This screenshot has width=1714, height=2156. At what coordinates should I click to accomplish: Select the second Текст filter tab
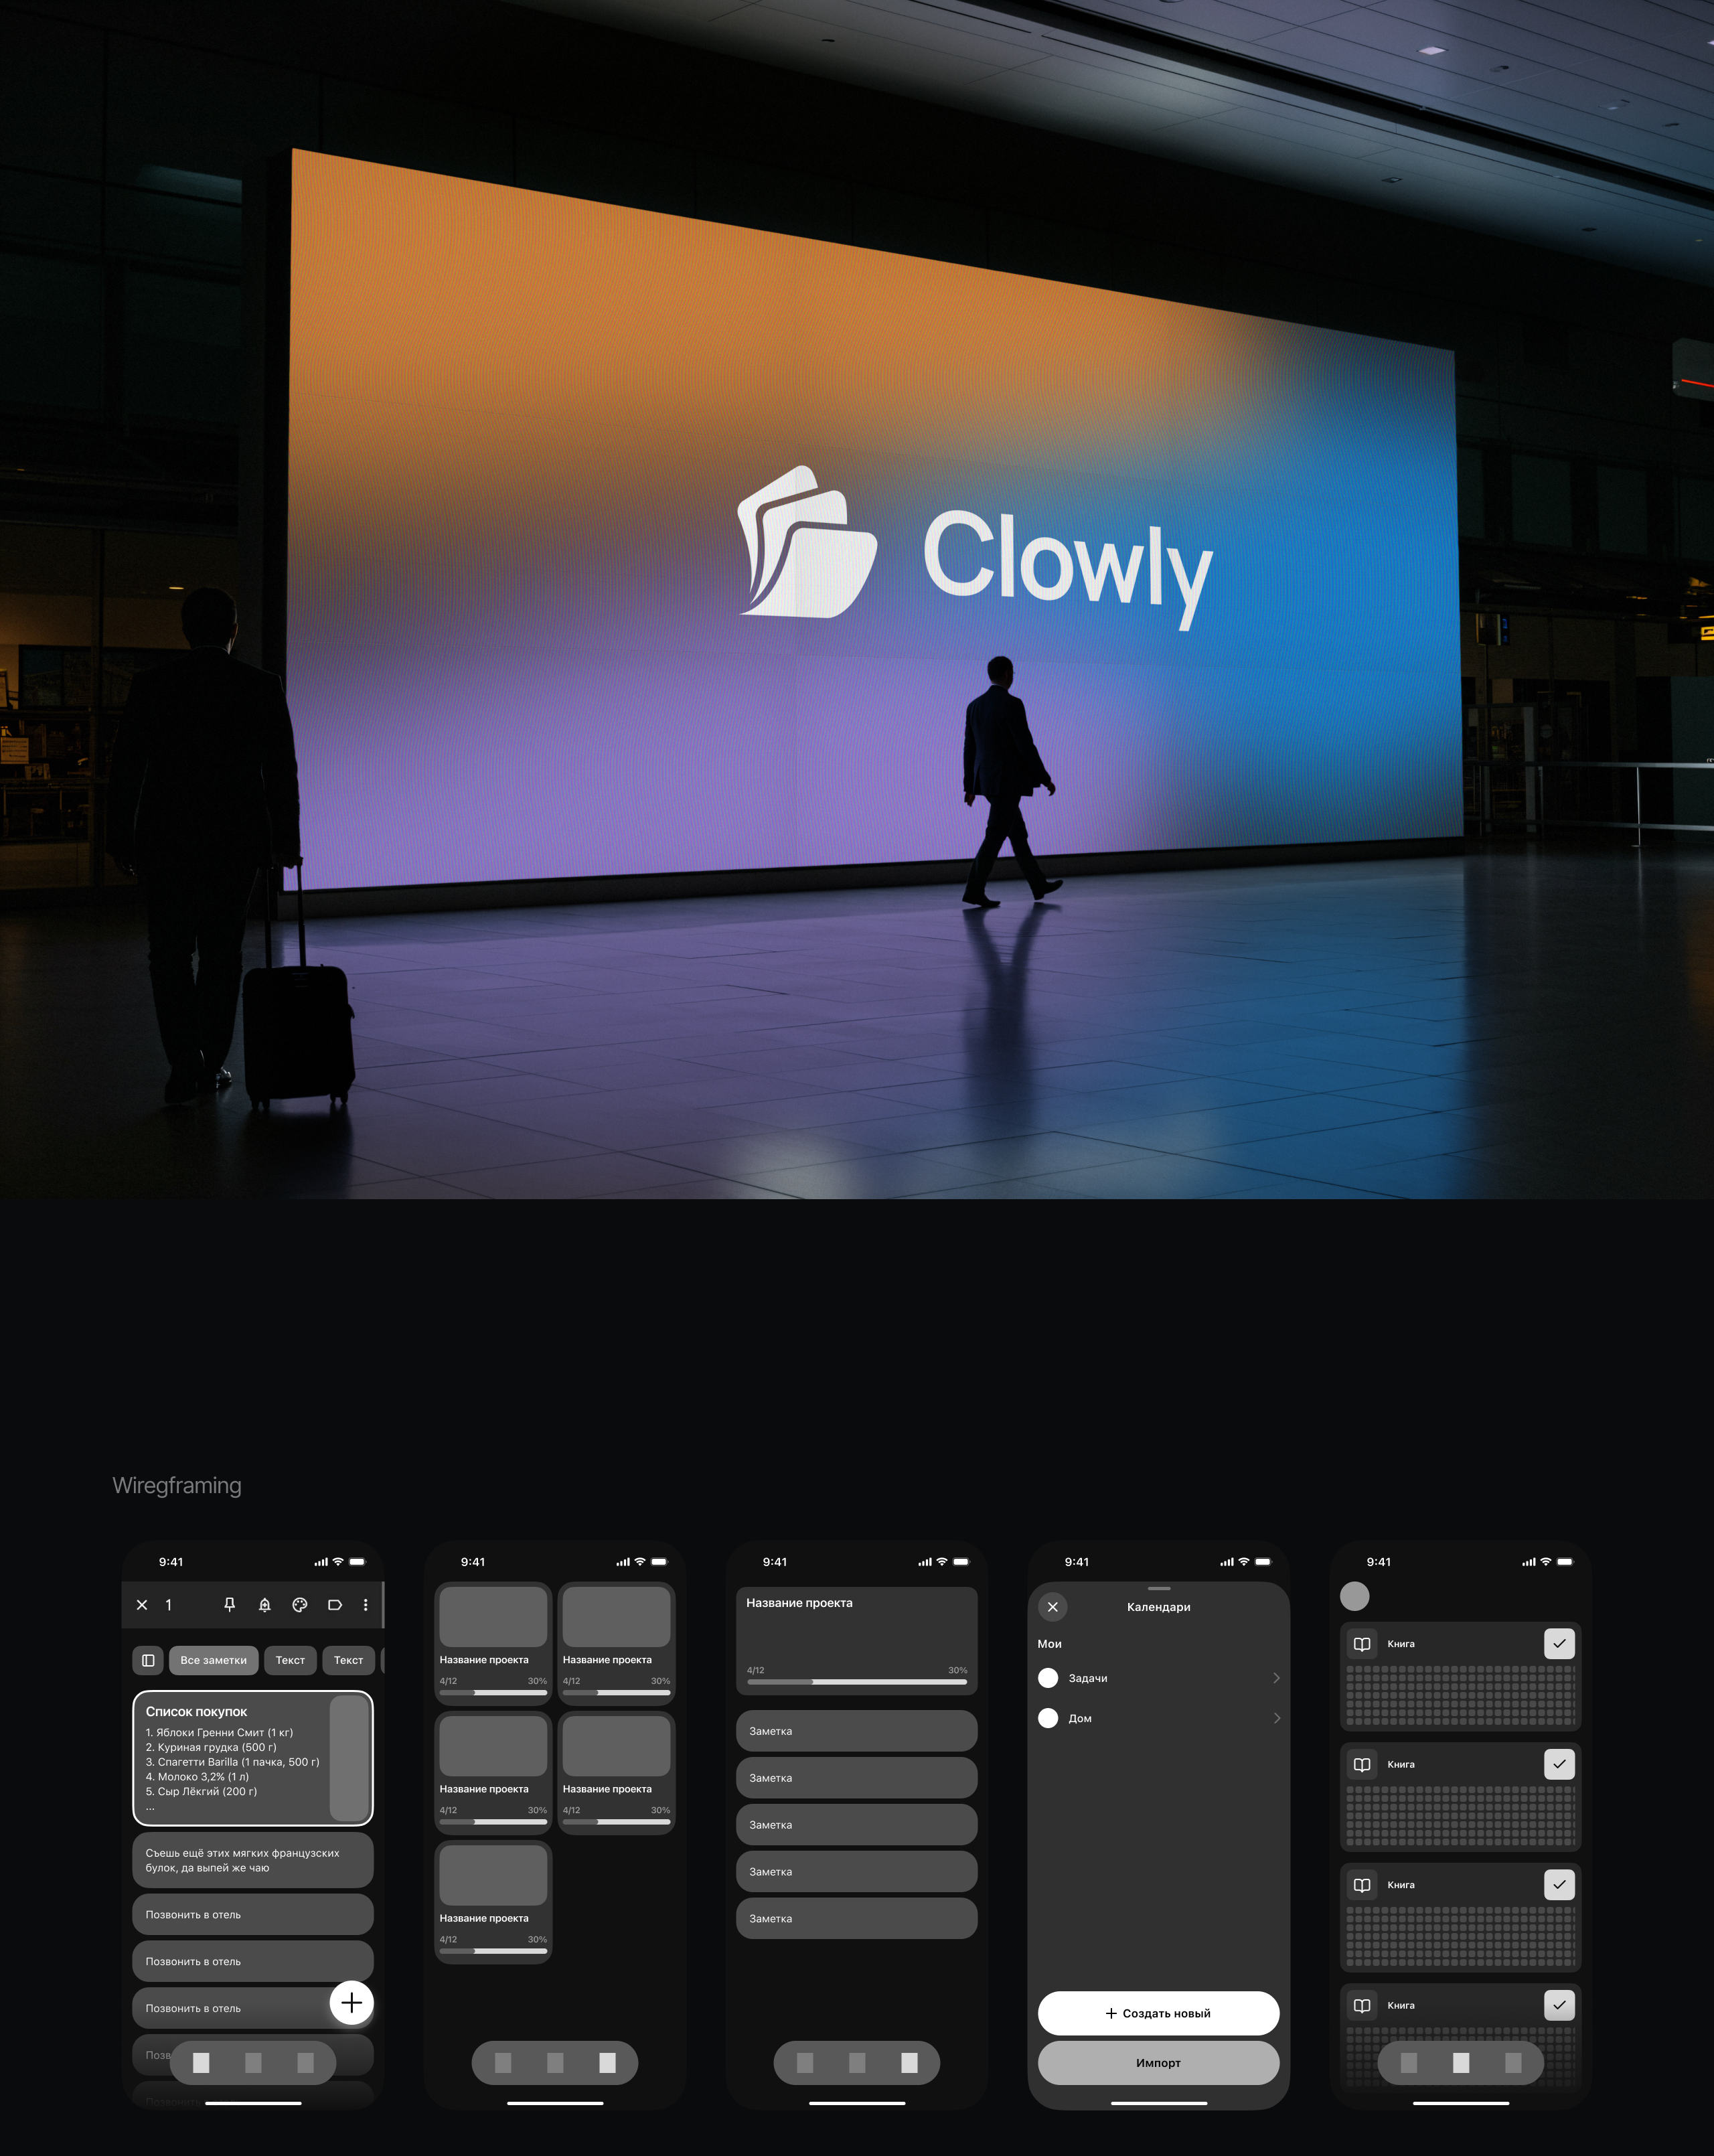tap(348, 1660)
